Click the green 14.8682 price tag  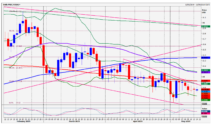pyautogui.click(x=206, y=84)
